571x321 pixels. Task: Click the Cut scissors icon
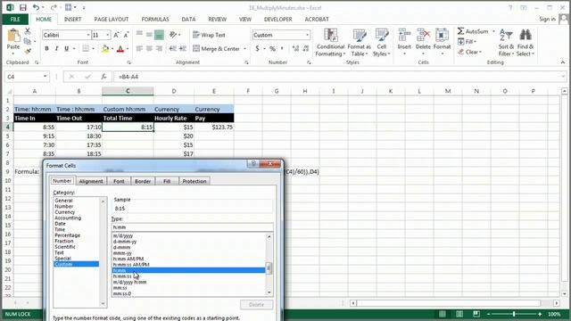(28, 32)
